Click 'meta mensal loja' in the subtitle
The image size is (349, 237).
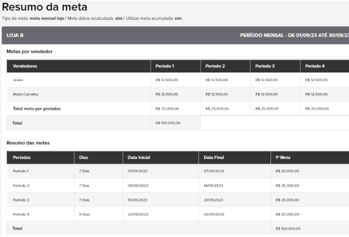click(47, 19)
